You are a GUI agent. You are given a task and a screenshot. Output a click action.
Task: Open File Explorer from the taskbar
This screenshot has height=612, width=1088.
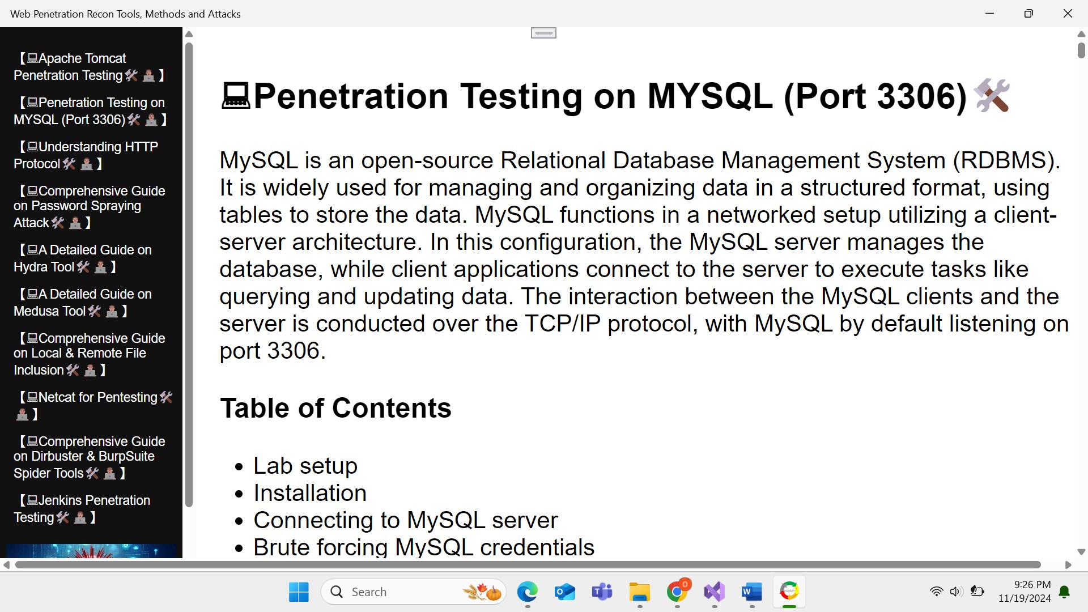coord(639,592)
